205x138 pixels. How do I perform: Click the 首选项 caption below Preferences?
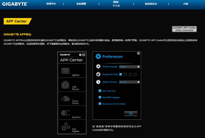tap(117, 128)
